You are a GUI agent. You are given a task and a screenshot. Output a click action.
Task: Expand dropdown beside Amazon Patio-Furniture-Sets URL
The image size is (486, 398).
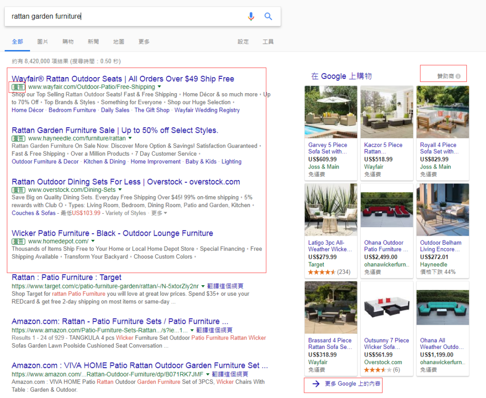pos(192,330)
